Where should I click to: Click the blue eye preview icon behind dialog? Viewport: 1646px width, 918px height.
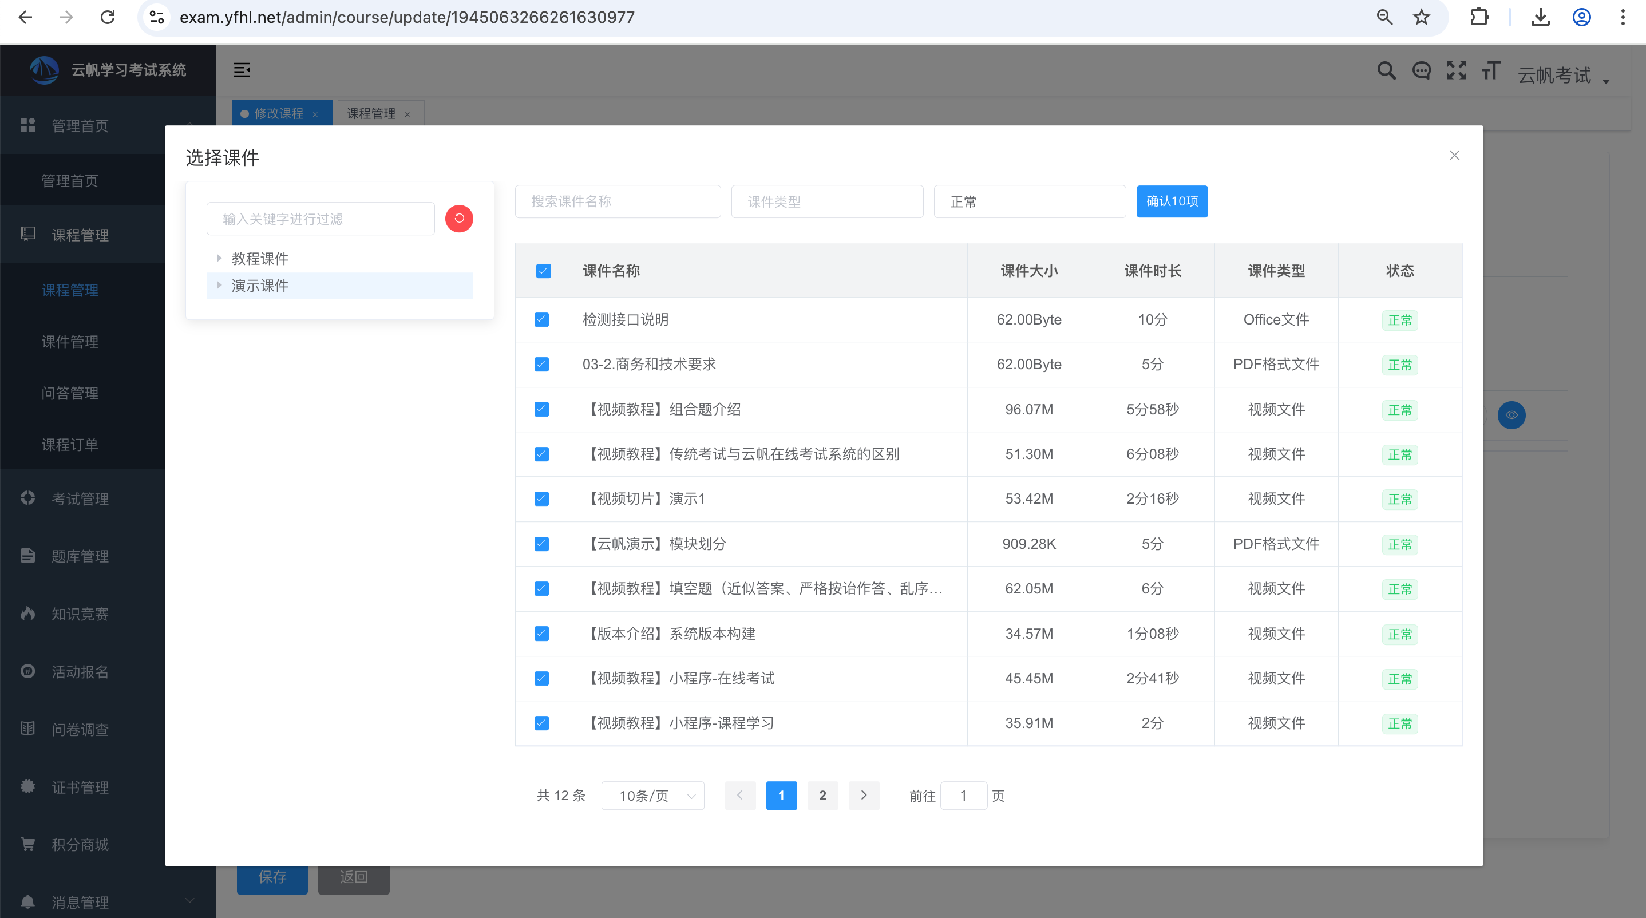pos(1511,414)
